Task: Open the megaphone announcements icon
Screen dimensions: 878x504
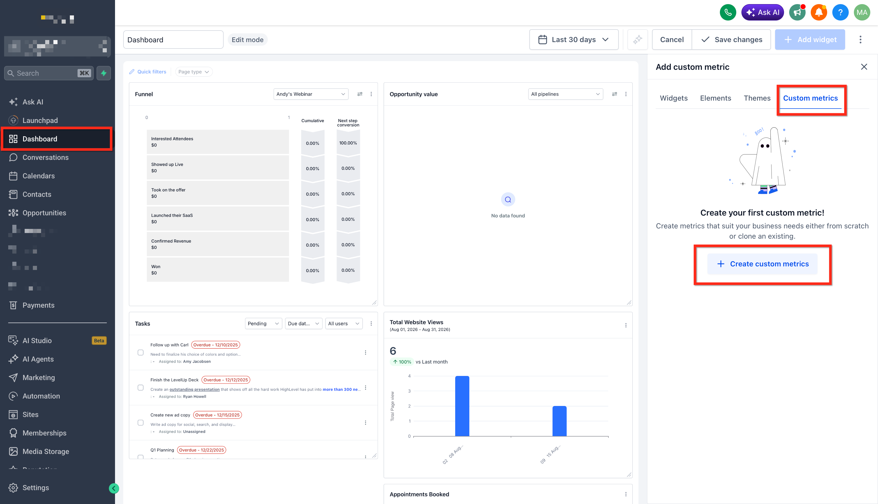Action: tap(797, 13)
